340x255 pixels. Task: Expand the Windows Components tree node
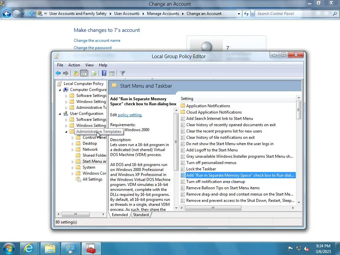(x=72, y=173)
